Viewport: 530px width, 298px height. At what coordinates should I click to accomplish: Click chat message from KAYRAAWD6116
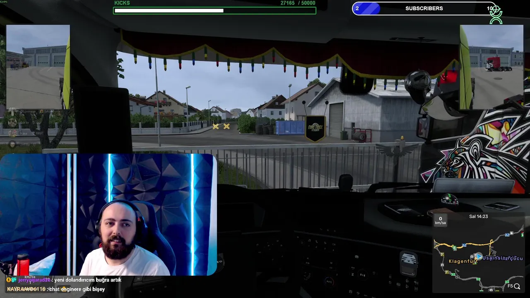[56, 289]
